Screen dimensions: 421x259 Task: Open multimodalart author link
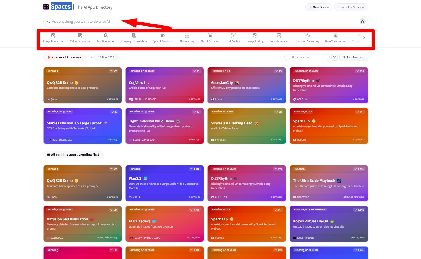click(x=60, y=140)
